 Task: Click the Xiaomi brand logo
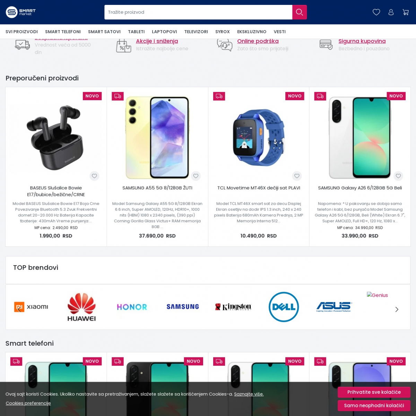pyautogui.click(x=31, y=307)
